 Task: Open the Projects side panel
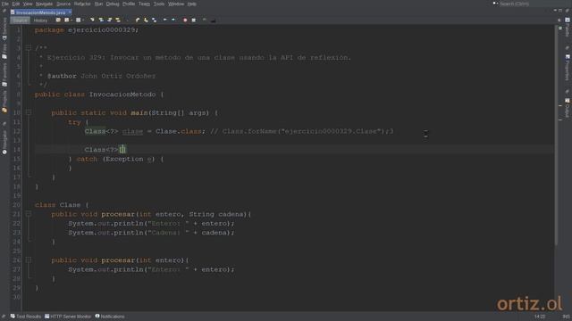tap(4, 102)
